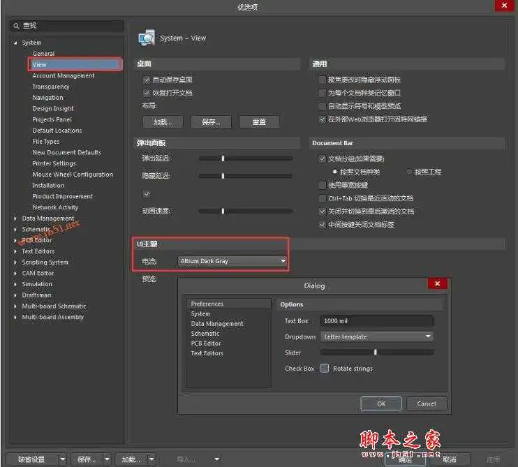Click the 重置 layout button

259,121
